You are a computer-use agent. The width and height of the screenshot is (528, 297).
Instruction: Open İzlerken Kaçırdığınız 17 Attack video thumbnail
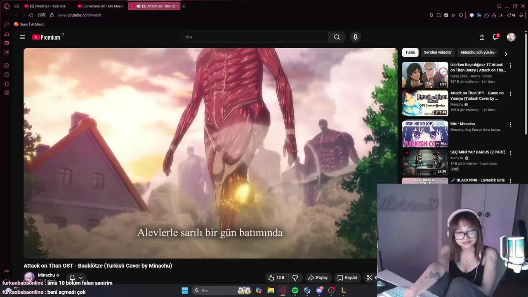point(425,75)
